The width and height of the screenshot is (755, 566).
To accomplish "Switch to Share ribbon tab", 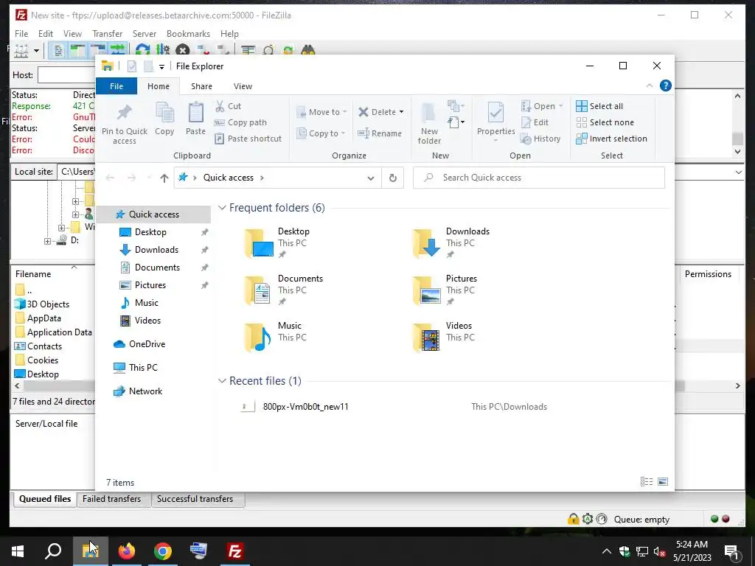I will [x=201, y=86].
